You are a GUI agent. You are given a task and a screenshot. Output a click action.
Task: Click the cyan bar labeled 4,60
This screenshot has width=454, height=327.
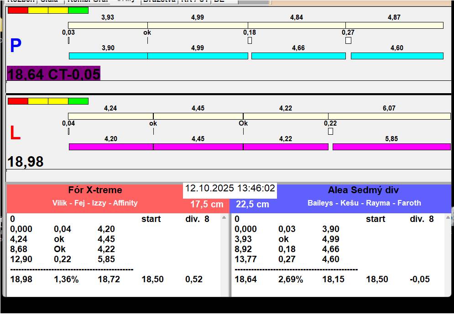coord(397,56)
